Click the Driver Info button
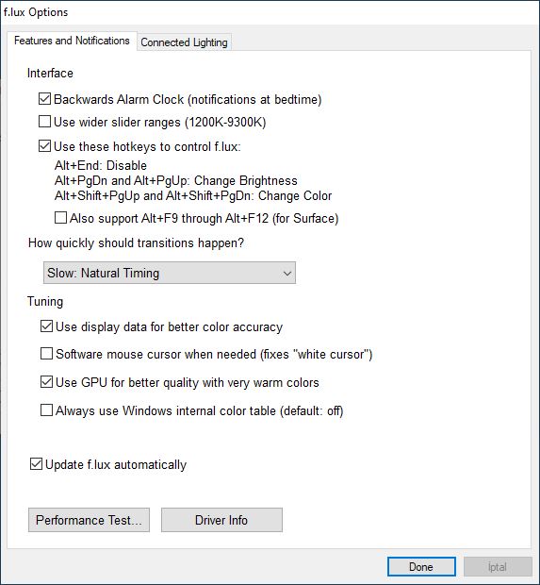The width and height of the screenshot is (540, 585). 221,520
